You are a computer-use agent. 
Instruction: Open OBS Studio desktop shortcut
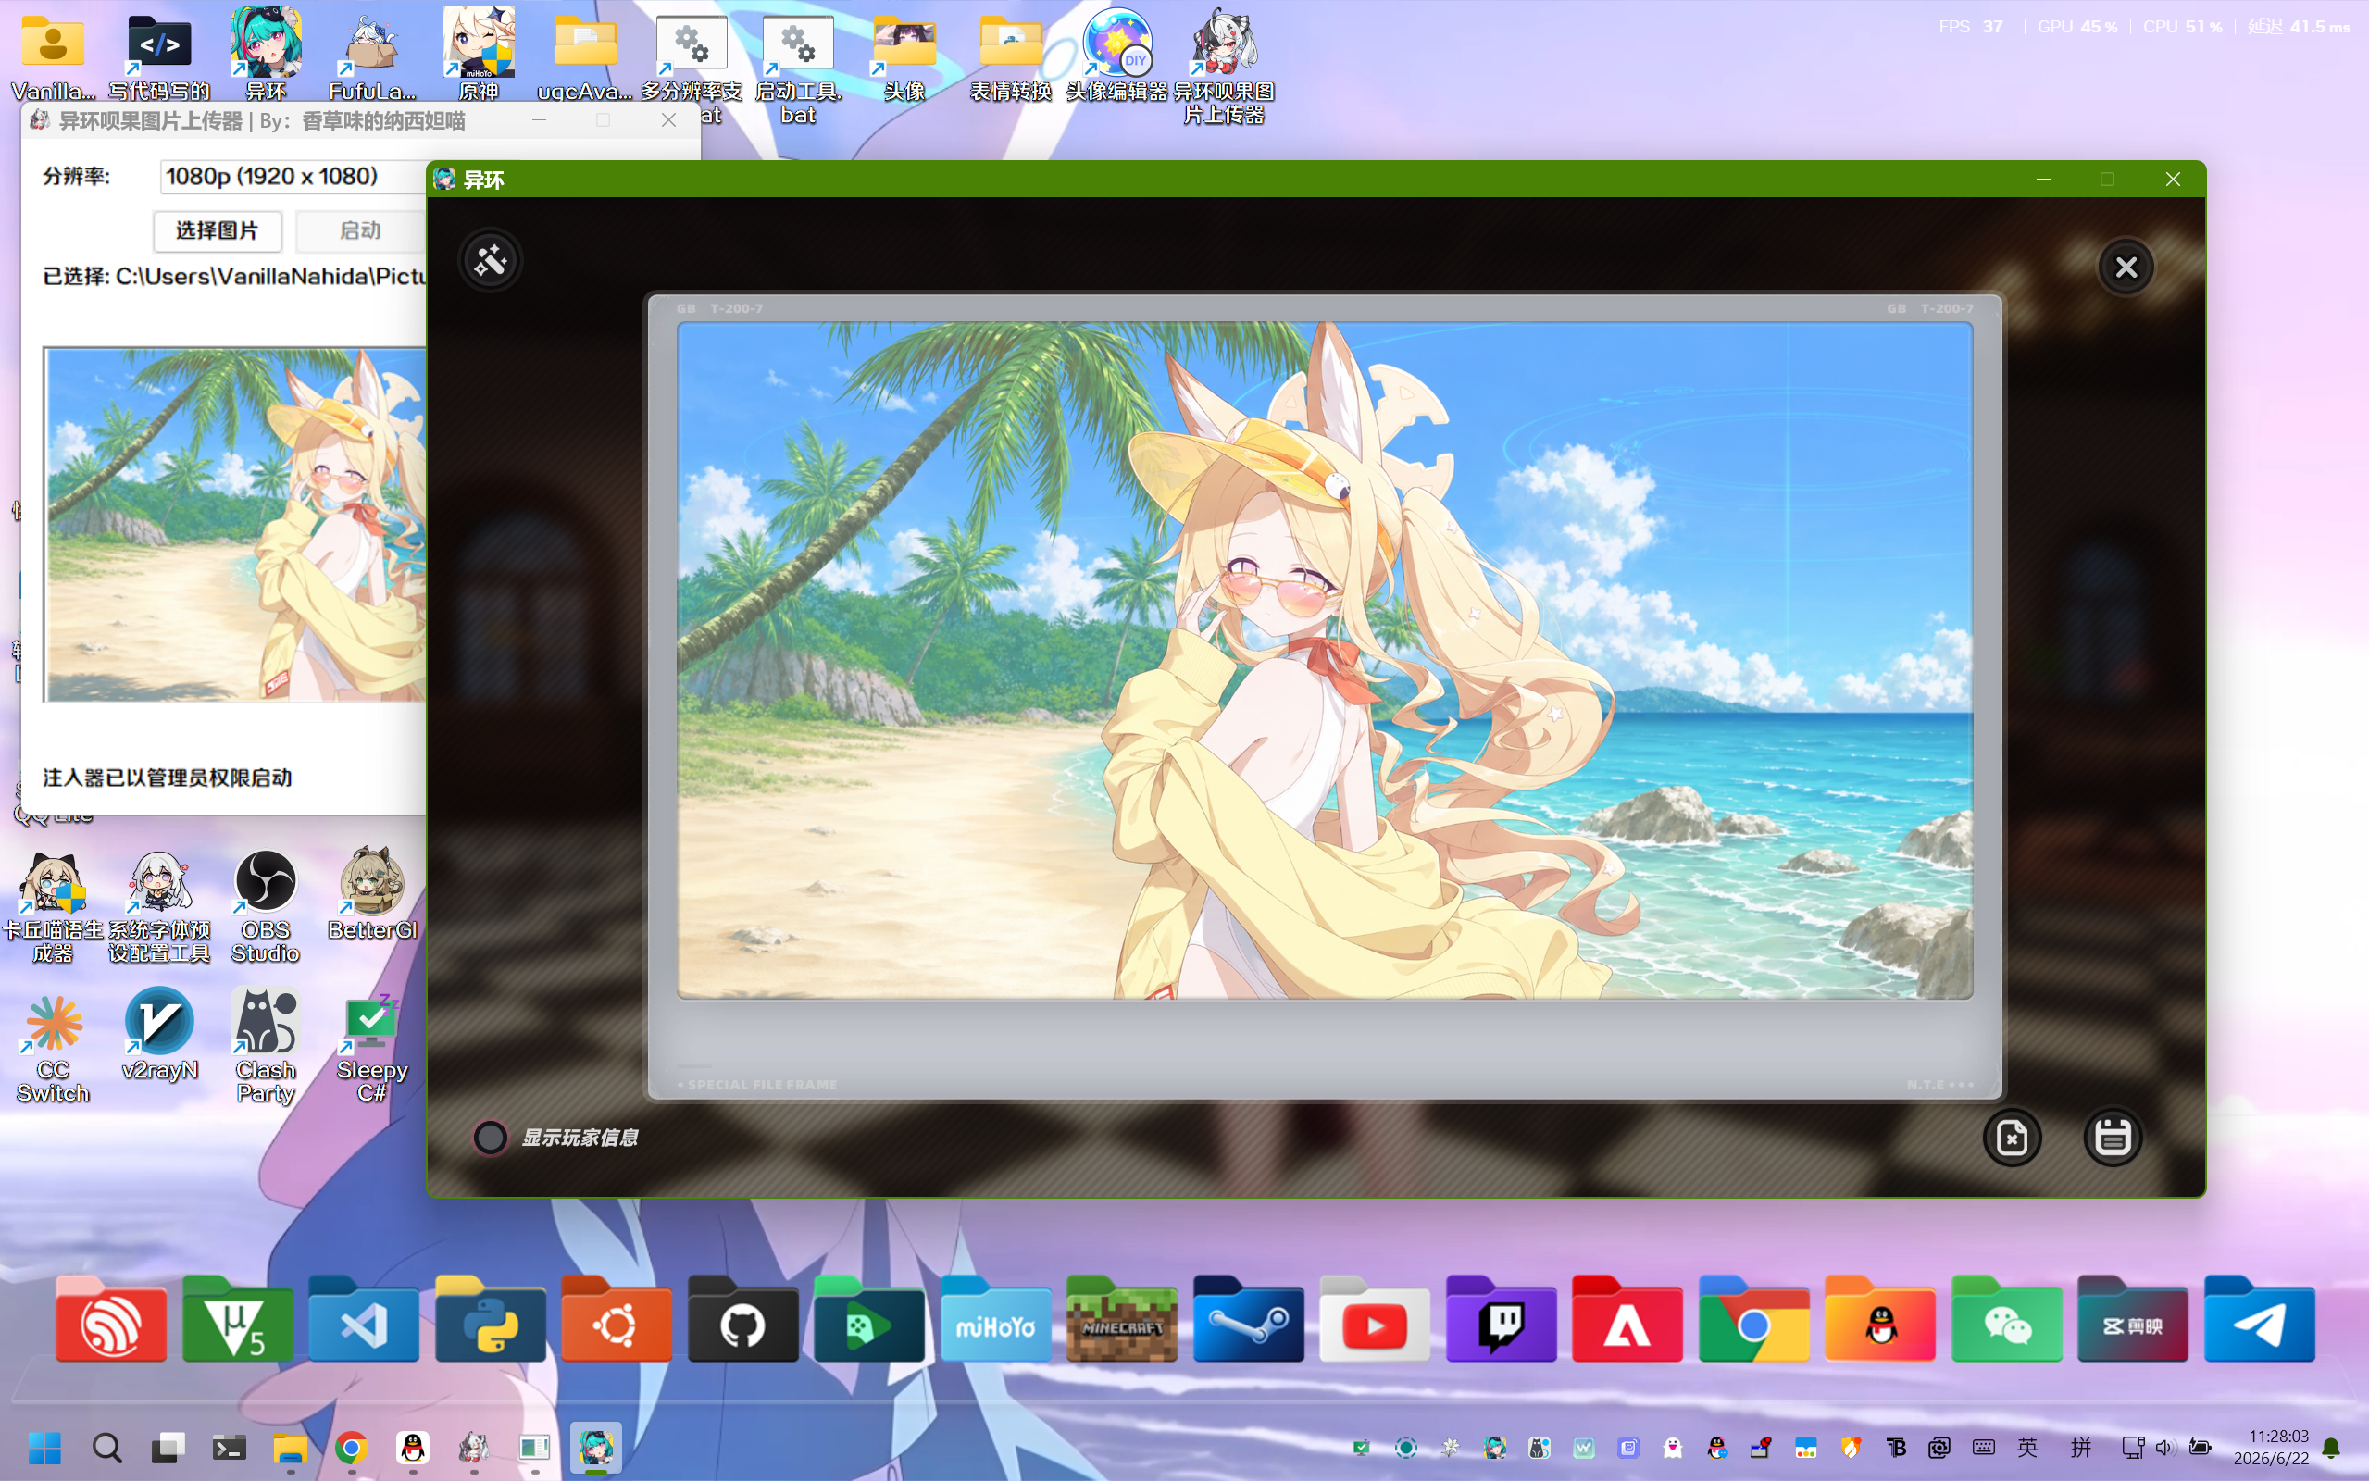point(266,906)
